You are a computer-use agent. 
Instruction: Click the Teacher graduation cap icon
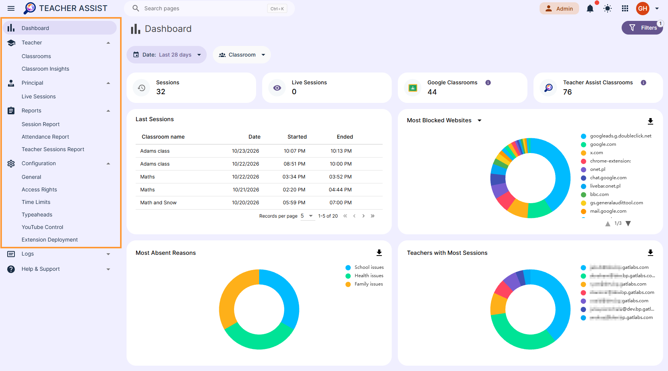click(x=11, y=43)
